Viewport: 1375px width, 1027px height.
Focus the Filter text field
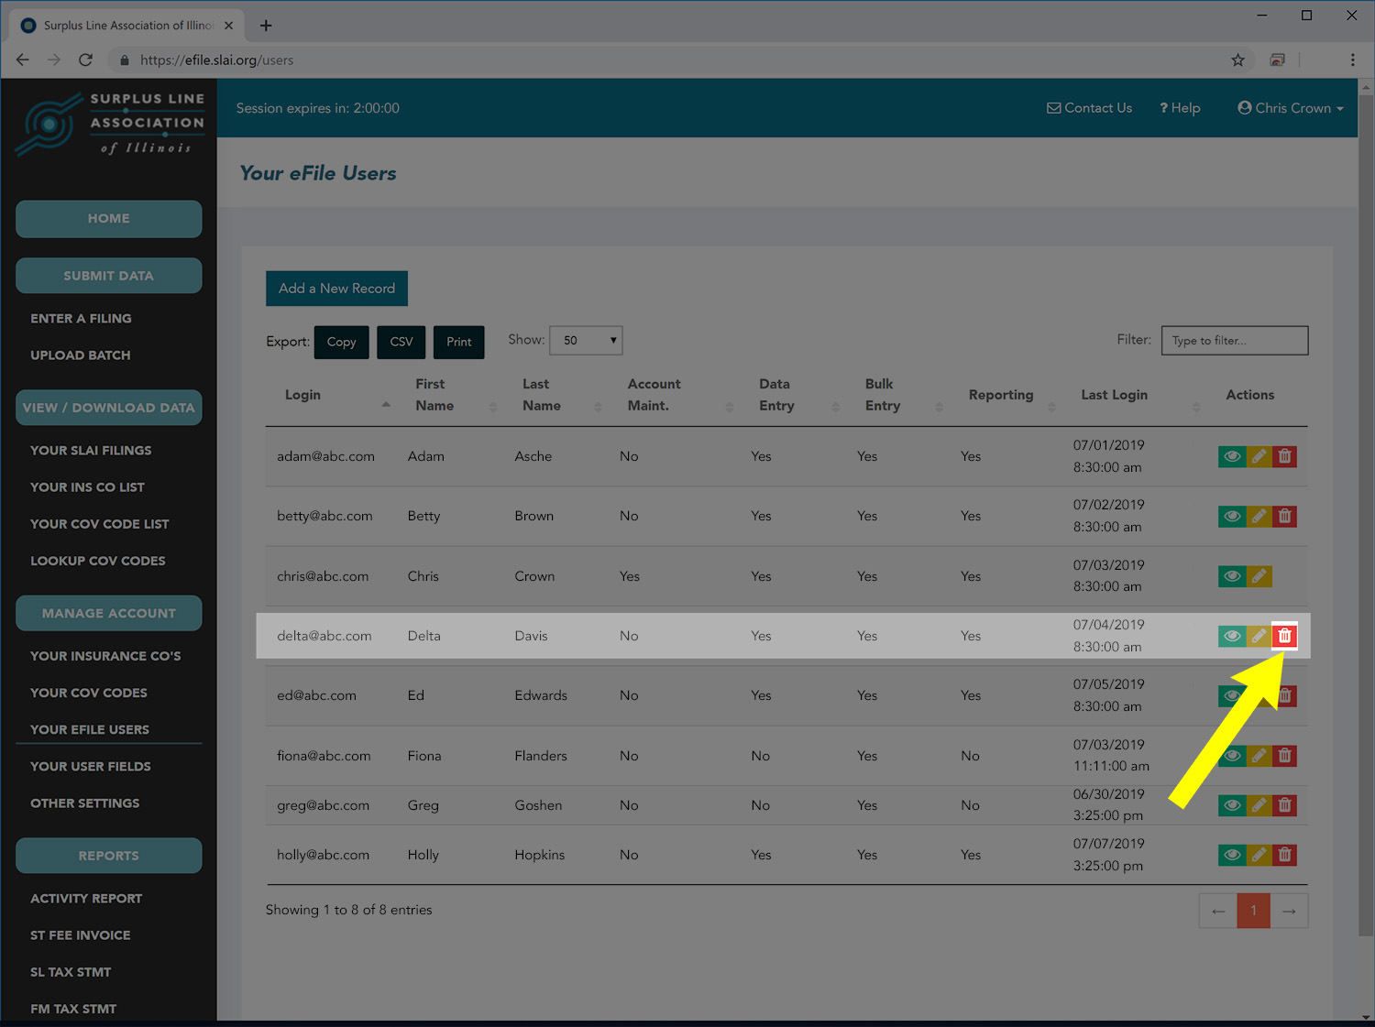point(1234,341)
